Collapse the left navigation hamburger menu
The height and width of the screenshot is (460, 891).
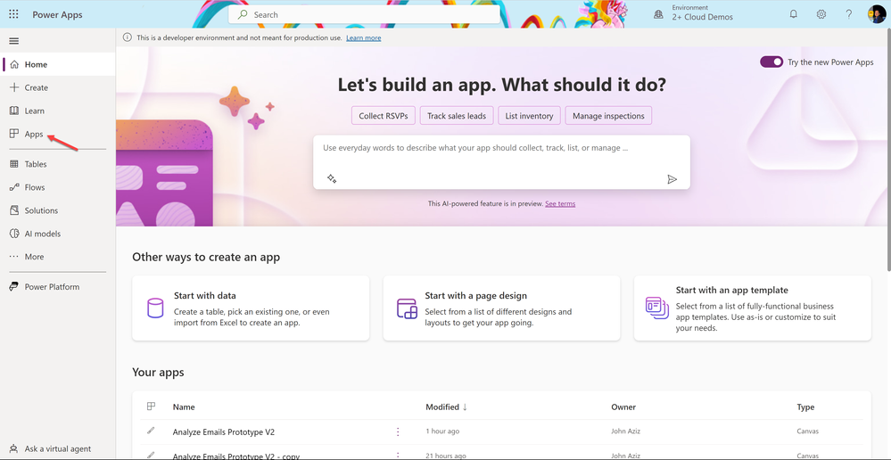click(14, 41)
